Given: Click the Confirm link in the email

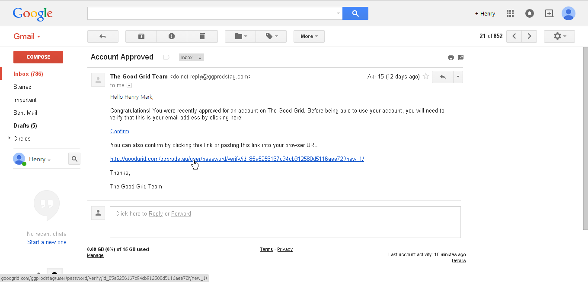Looking at the screenshot, I should (120, 131).
